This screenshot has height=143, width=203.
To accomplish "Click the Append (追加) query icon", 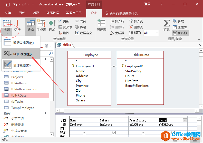I will coord(52,26).
